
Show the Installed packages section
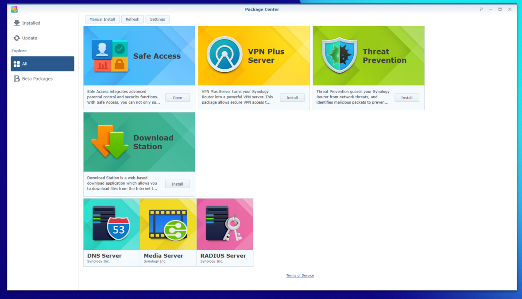[x=42, y=23]
